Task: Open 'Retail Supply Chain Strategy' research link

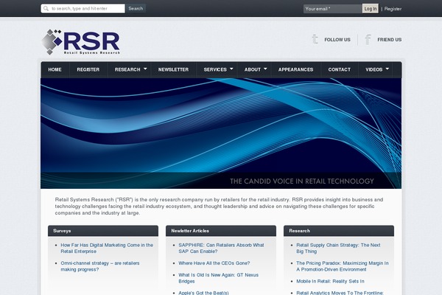Action: (x=338, y=248)
